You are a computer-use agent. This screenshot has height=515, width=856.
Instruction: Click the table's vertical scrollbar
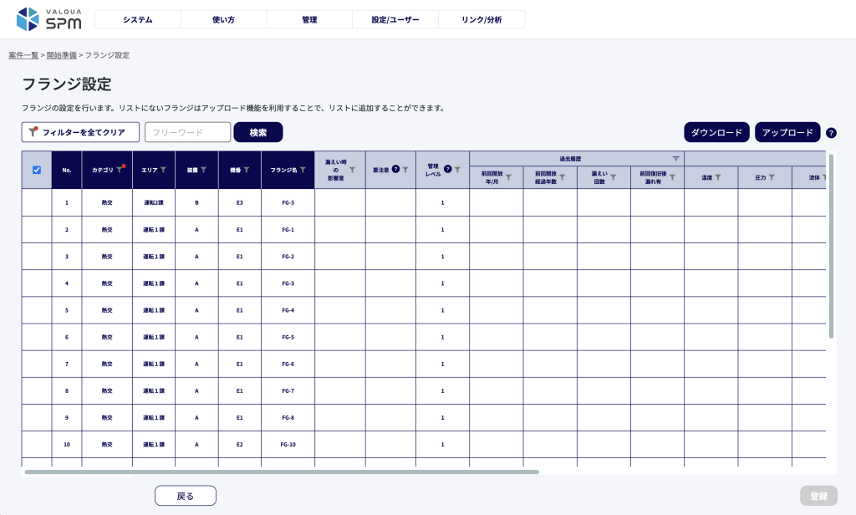831,246
